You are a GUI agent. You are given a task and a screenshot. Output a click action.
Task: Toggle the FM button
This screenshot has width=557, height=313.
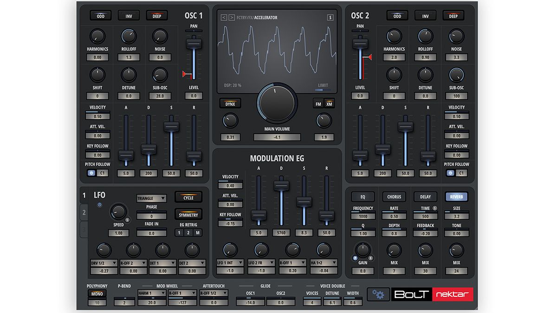click(x=318, y=104)
